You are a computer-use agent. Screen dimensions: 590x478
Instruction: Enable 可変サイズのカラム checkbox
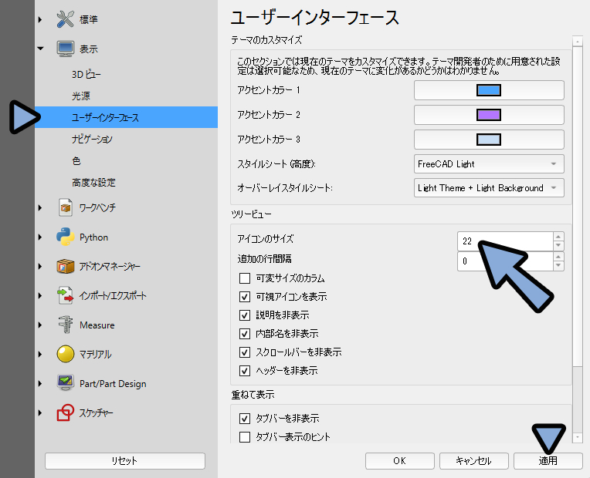pyautogui.click(x=245, y=278)
